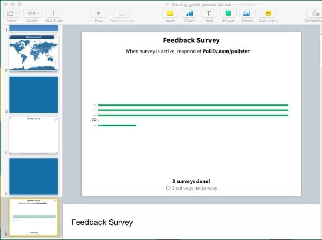Play the slideshow
Image resolution: width=322 pixels, height=240 pixels.
pos(99,13)
